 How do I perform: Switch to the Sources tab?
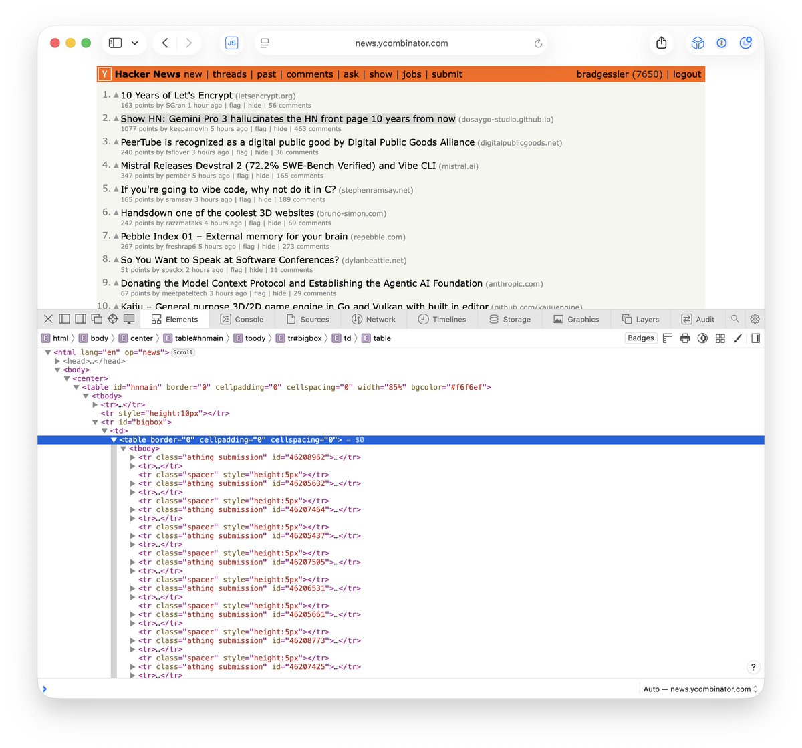pos(307,320)
